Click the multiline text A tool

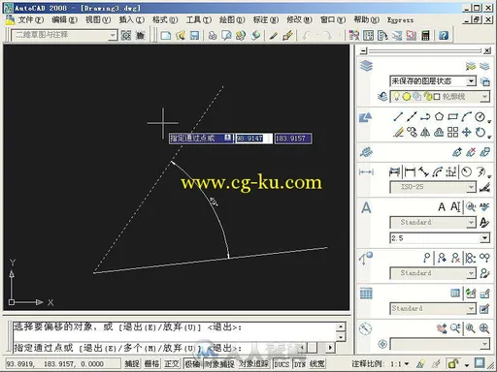click(x=442, y=206)
